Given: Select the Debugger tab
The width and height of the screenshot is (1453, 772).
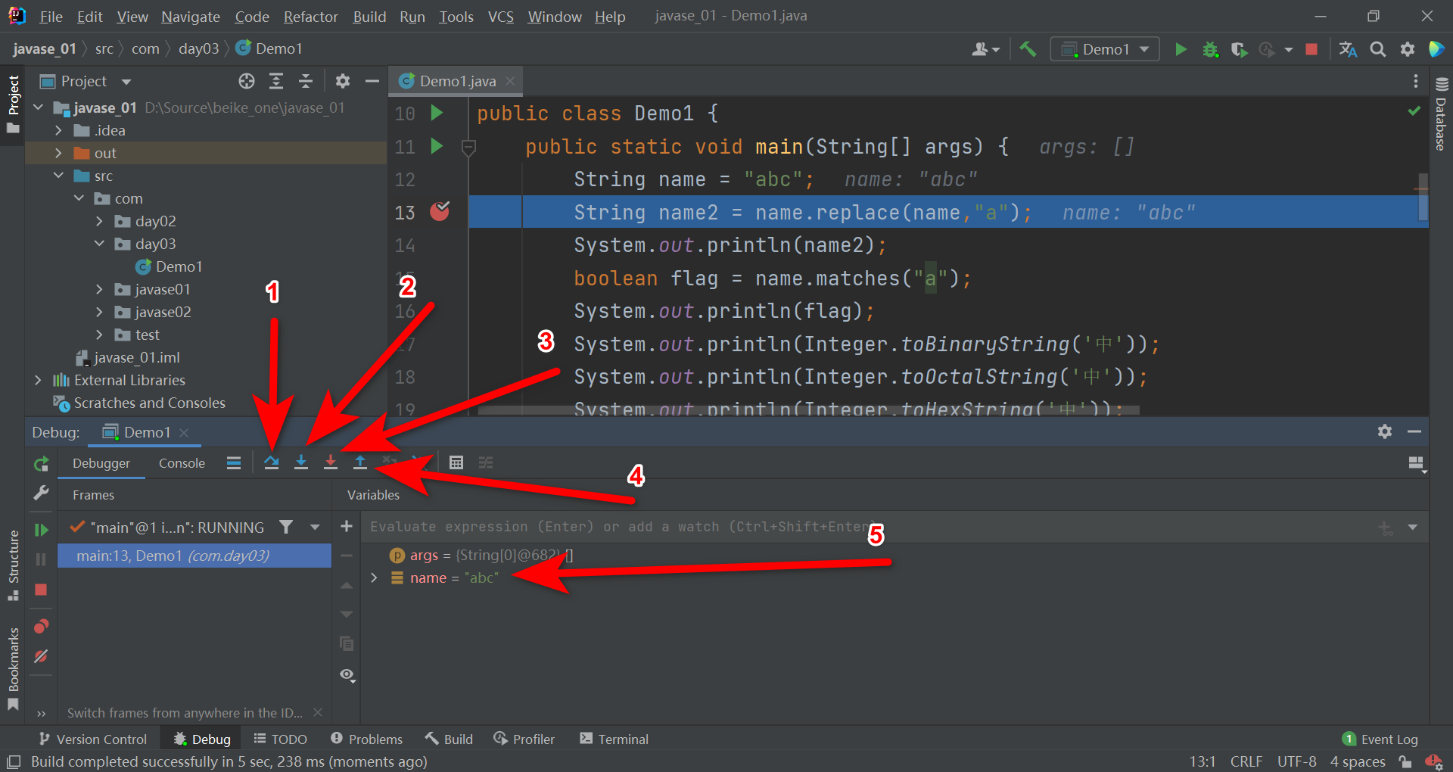Looking at the screenshot, I should pyautogui.click(x=101, y=463).
